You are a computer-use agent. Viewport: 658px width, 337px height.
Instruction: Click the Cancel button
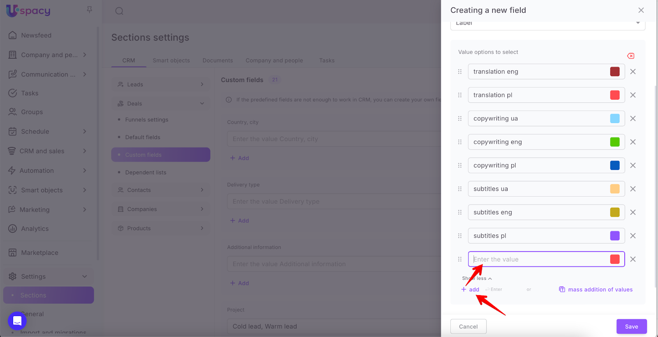tap(468, 326)
